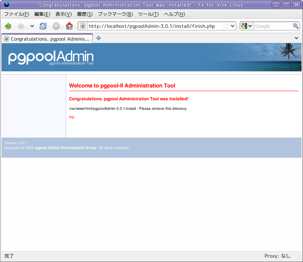This screenshot has width=303, height=262.
Task: Click 'pgpool Global Development Group' footer link
Action: [x=66, y=148]
